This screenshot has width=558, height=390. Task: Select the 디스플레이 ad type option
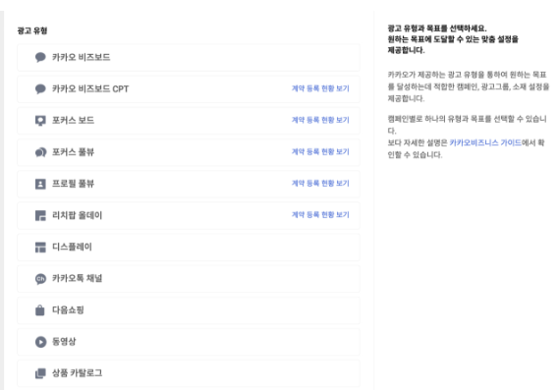[x=189, y=247]
